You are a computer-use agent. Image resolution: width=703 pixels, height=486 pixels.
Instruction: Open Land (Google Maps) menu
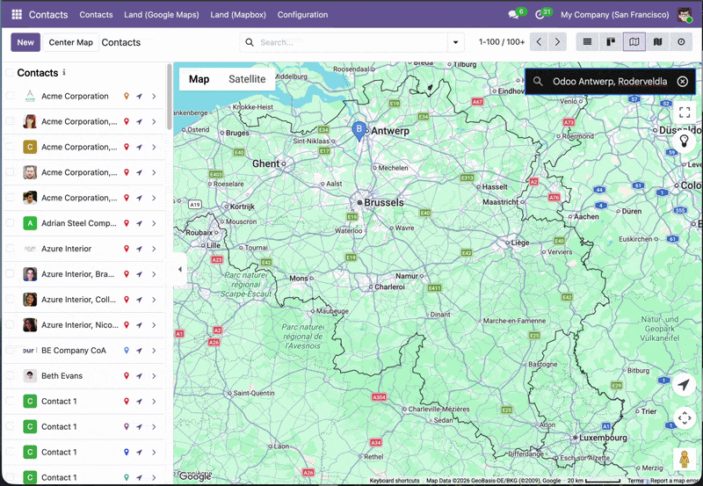[x=162, y=15]
